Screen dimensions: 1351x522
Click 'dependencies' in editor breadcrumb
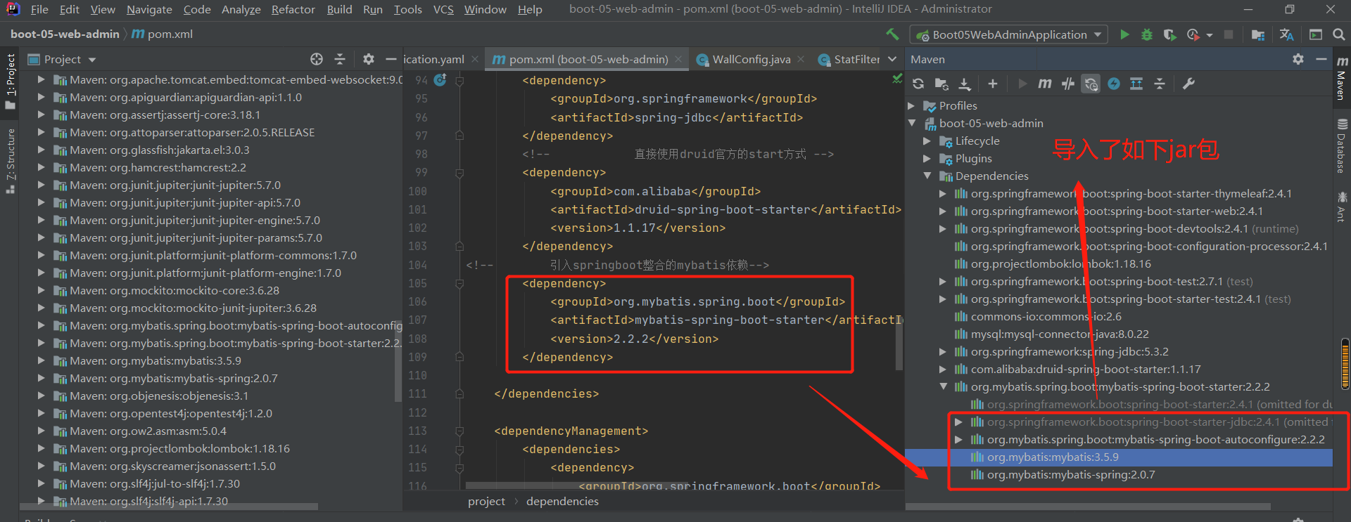(x=562, y=502)
